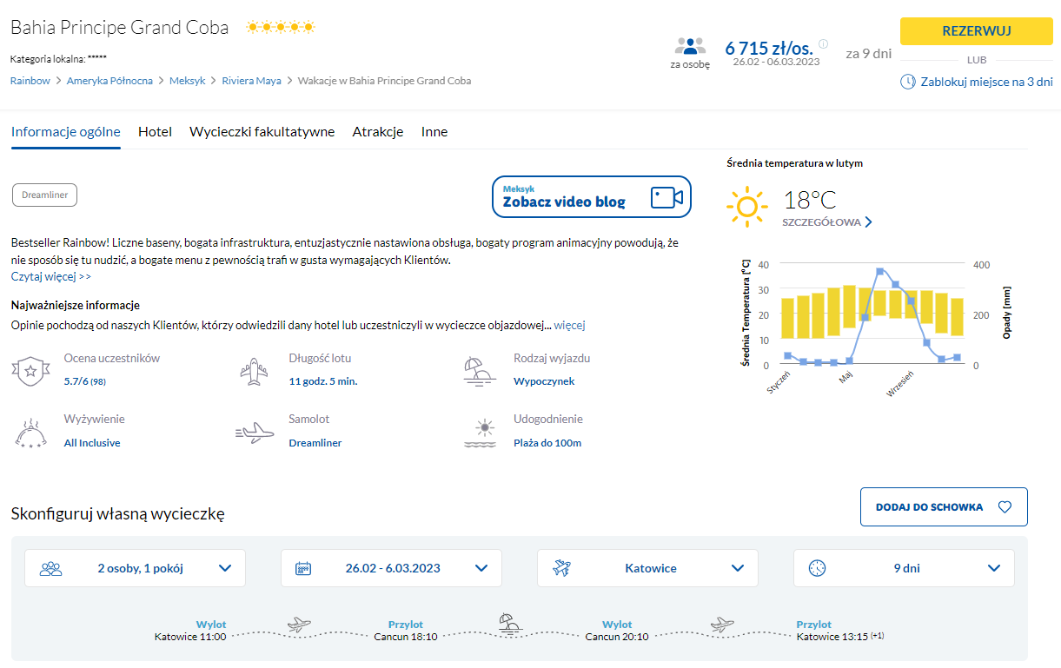1061x668 pixels.
Task: Click the beach umbrella trip type icon
Action: pyautogui.click(x=480, y=370)
